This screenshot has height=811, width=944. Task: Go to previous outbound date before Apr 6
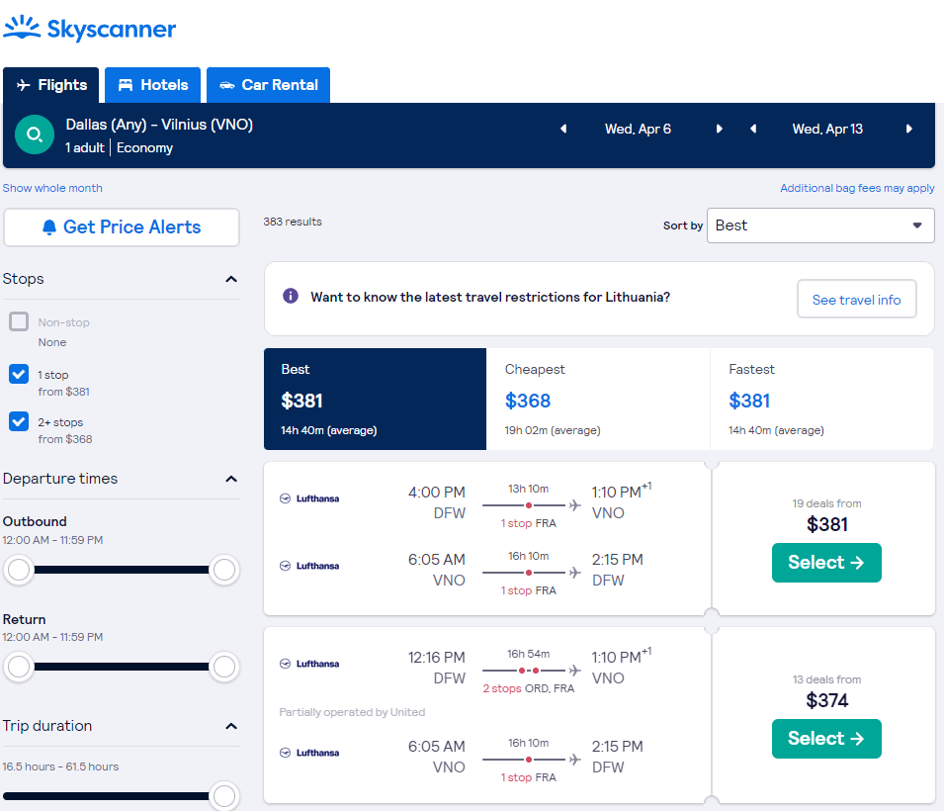click(x=563, y=129)
